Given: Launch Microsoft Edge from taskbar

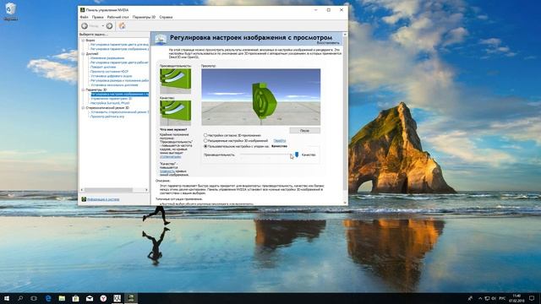Looking at the screenshot, I should pos(48,298).
